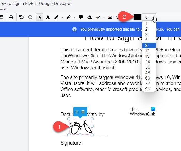Grab the signature move handle icon
The height and width of the screenshot is (151, 181).
click(x=77, y=112)
